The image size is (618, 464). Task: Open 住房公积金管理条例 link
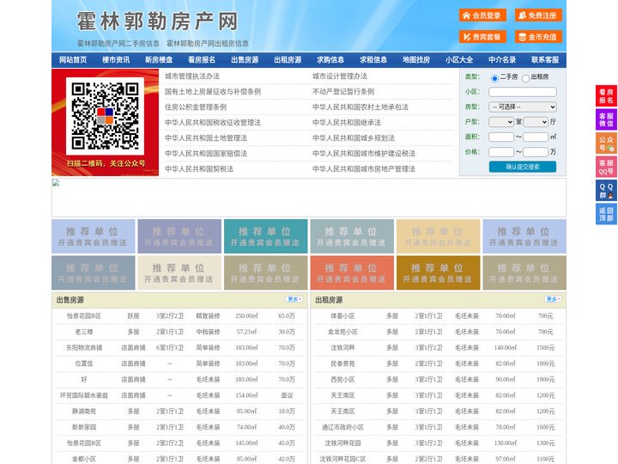(196, 107)
